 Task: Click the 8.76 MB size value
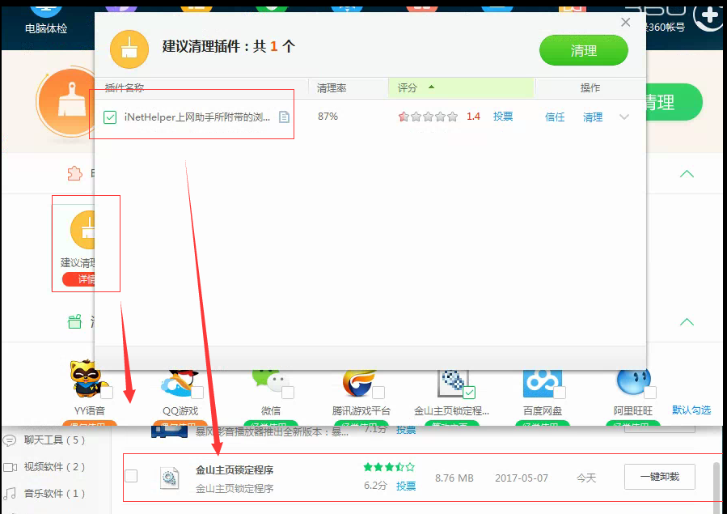pos(454,478)
